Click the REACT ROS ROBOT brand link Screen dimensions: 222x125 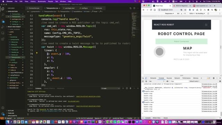164,25
